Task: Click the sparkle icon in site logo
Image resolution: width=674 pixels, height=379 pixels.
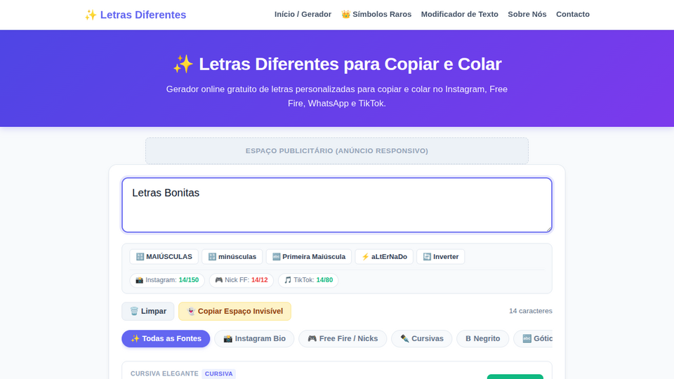Action: pyautogui.click(x=91, y=15)
